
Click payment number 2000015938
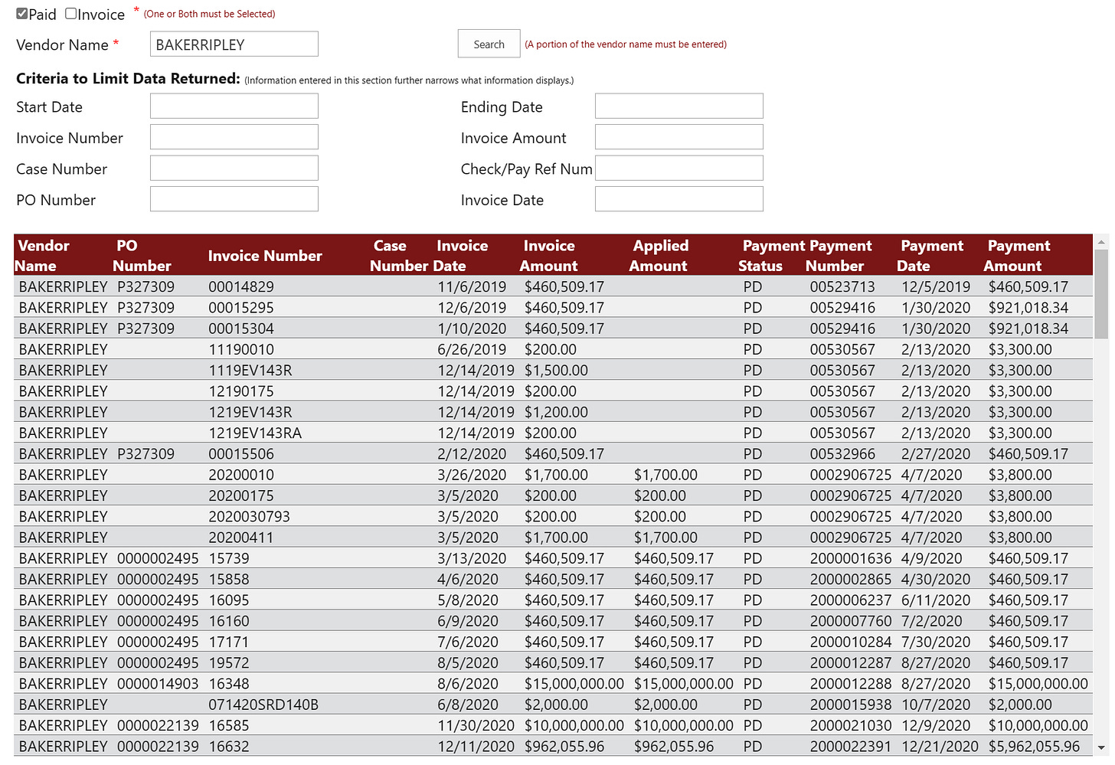[x=851, y=705]
